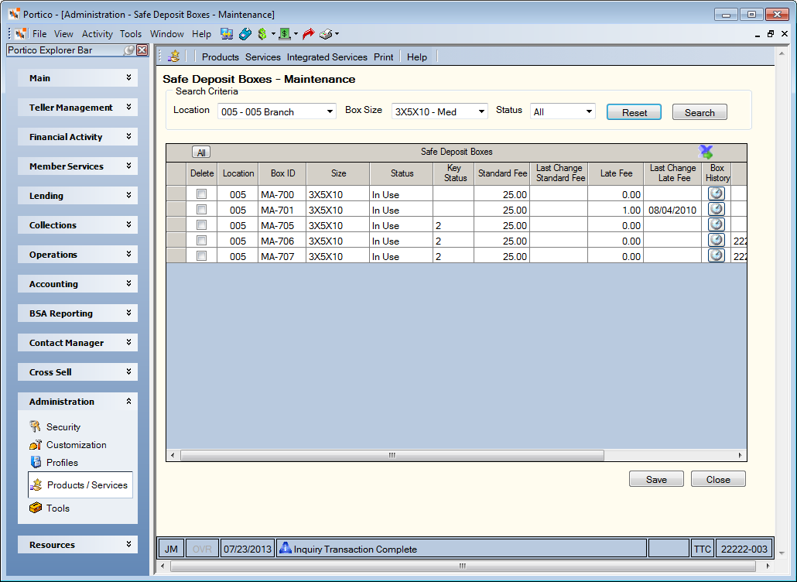Expand the Main section in Explorer Bar

78,77
